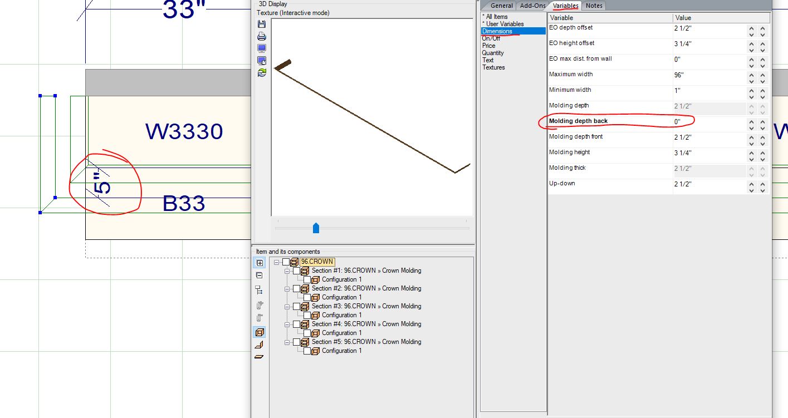Click the orange 3D box view icon
Screen dimensions: 788x418
click(260, 332)
